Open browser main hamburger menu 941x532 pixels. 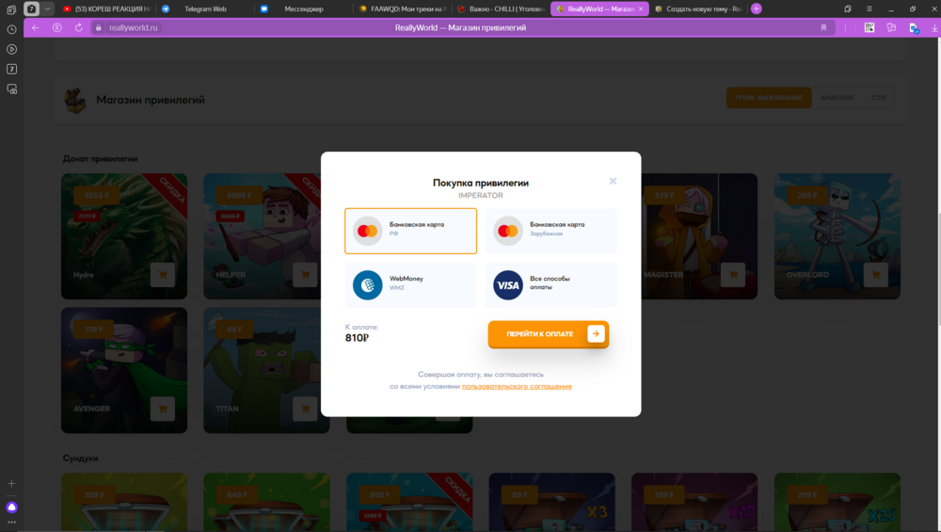point(869,9)
